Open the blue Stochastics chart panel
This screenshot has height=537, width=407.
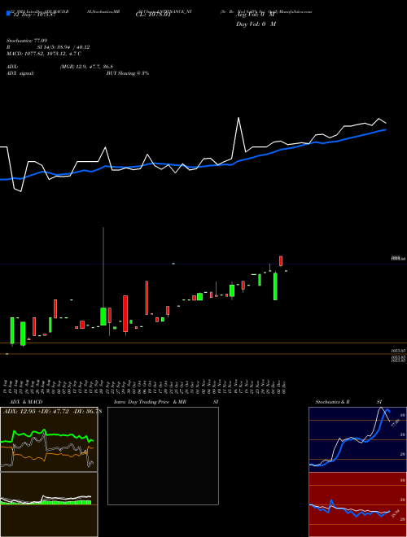coord(357,439)
